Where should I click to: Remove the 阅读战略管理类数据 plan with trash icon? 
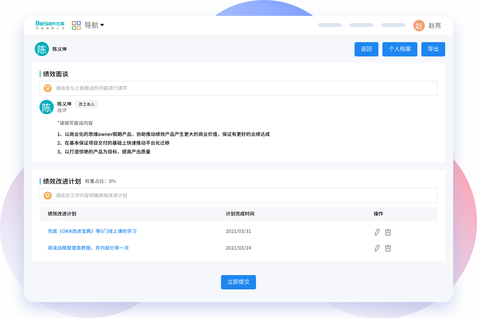[388, 248]
